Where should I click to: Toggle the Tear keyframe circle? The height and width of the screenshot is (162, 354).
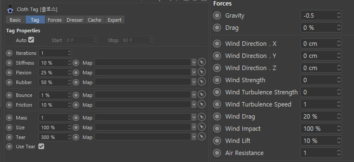pyautogui.click(x=9, y=137)
